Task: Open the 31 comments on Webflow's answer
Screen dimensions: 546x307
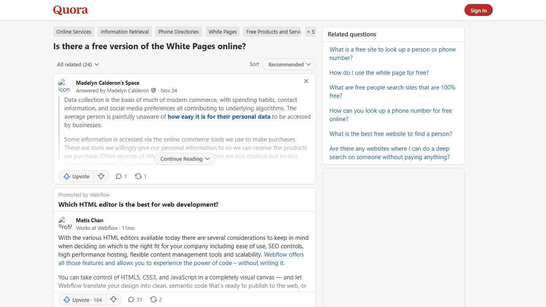Action: coord(135,299)
